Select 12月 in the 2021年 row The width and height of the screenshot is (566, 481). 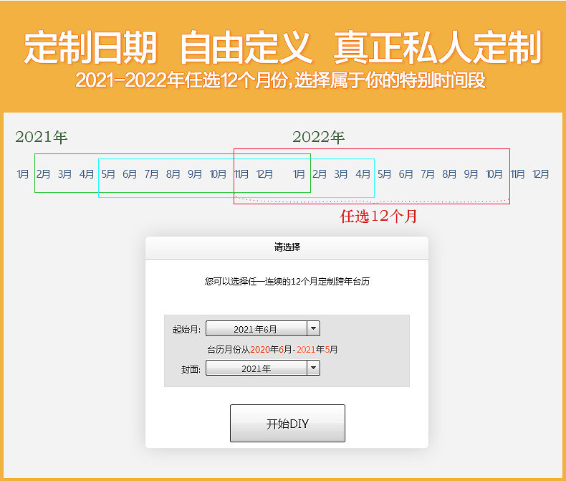(264, 174)
